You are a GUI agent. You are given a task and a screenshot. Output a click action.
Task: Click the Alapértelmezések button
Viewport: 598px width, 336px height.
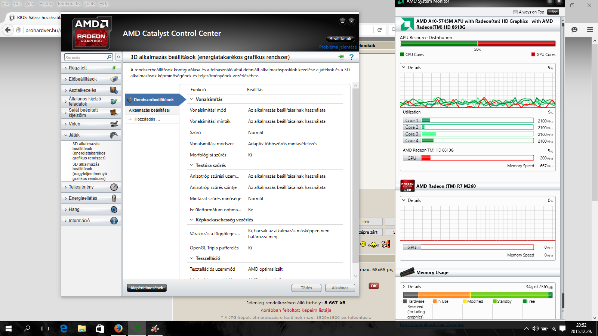pos(147,288)
